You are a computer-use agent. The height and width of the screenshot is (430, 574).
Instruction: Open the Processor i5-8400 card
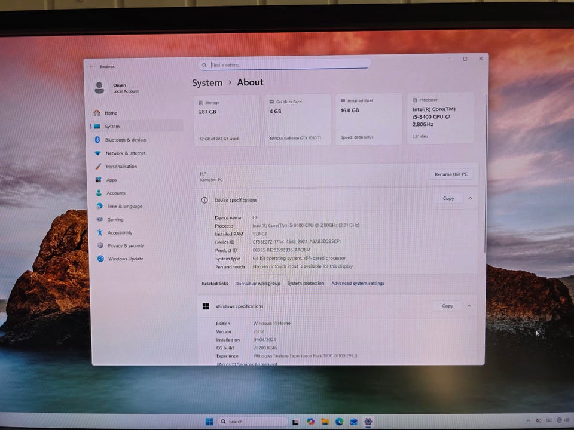tap(441, 118)
